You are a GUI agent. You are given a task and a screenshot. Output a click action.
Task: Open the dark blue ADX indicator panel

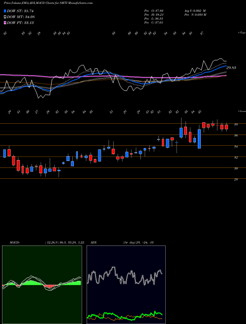126,285
